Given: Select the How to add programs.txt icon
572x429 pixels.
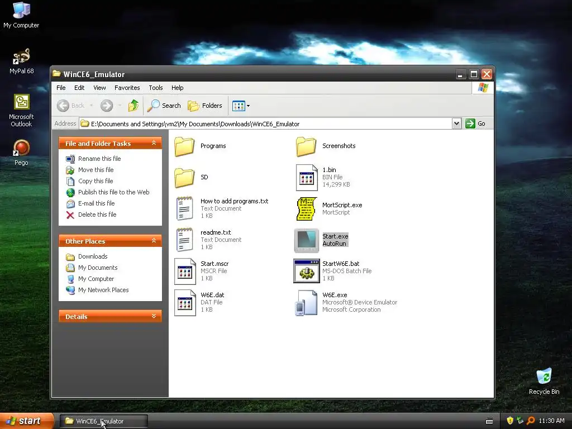Looking at the screenshot, I should click(x=184, y=209).
